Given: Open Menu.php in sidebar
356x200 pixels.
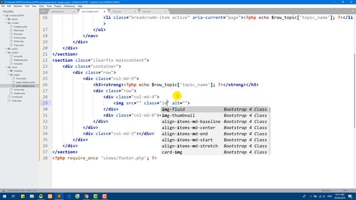Looking at the screenshot, I should click(x=18, y=30).
